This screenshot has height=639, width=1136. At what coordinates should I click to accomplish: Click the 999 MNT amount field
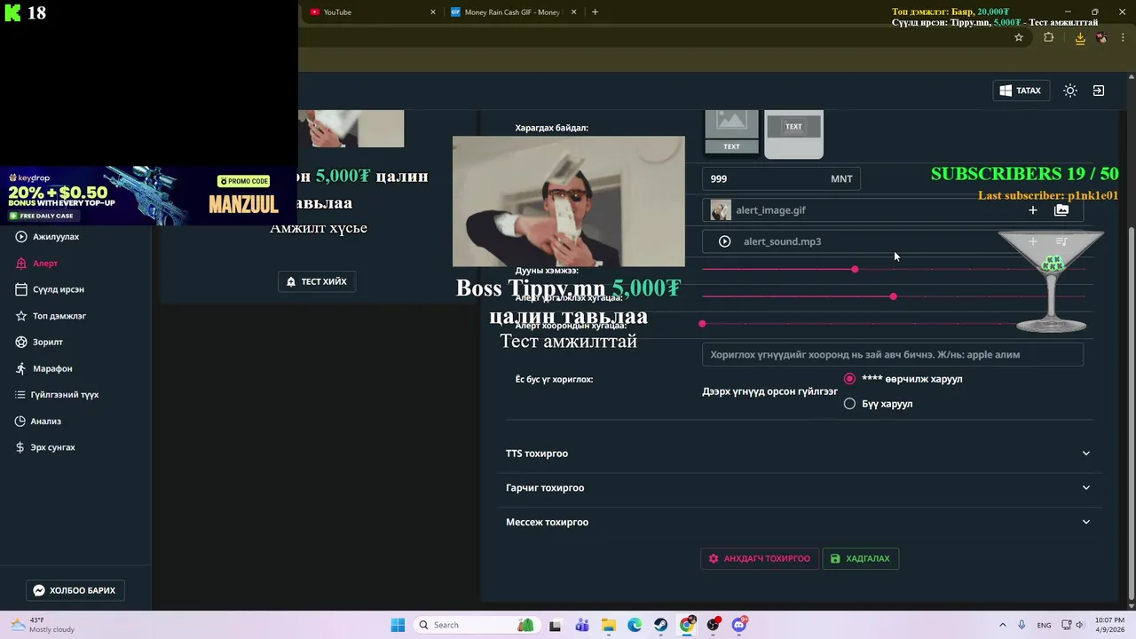point(781,178)
